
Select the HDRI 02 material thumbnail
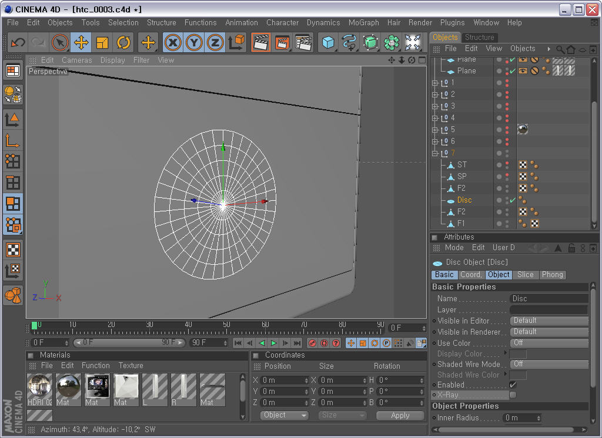(39, 390)
